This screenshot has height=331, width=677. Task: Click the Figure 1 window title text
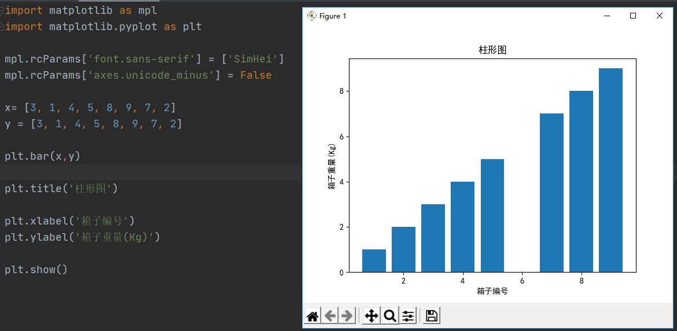point(333,16)
